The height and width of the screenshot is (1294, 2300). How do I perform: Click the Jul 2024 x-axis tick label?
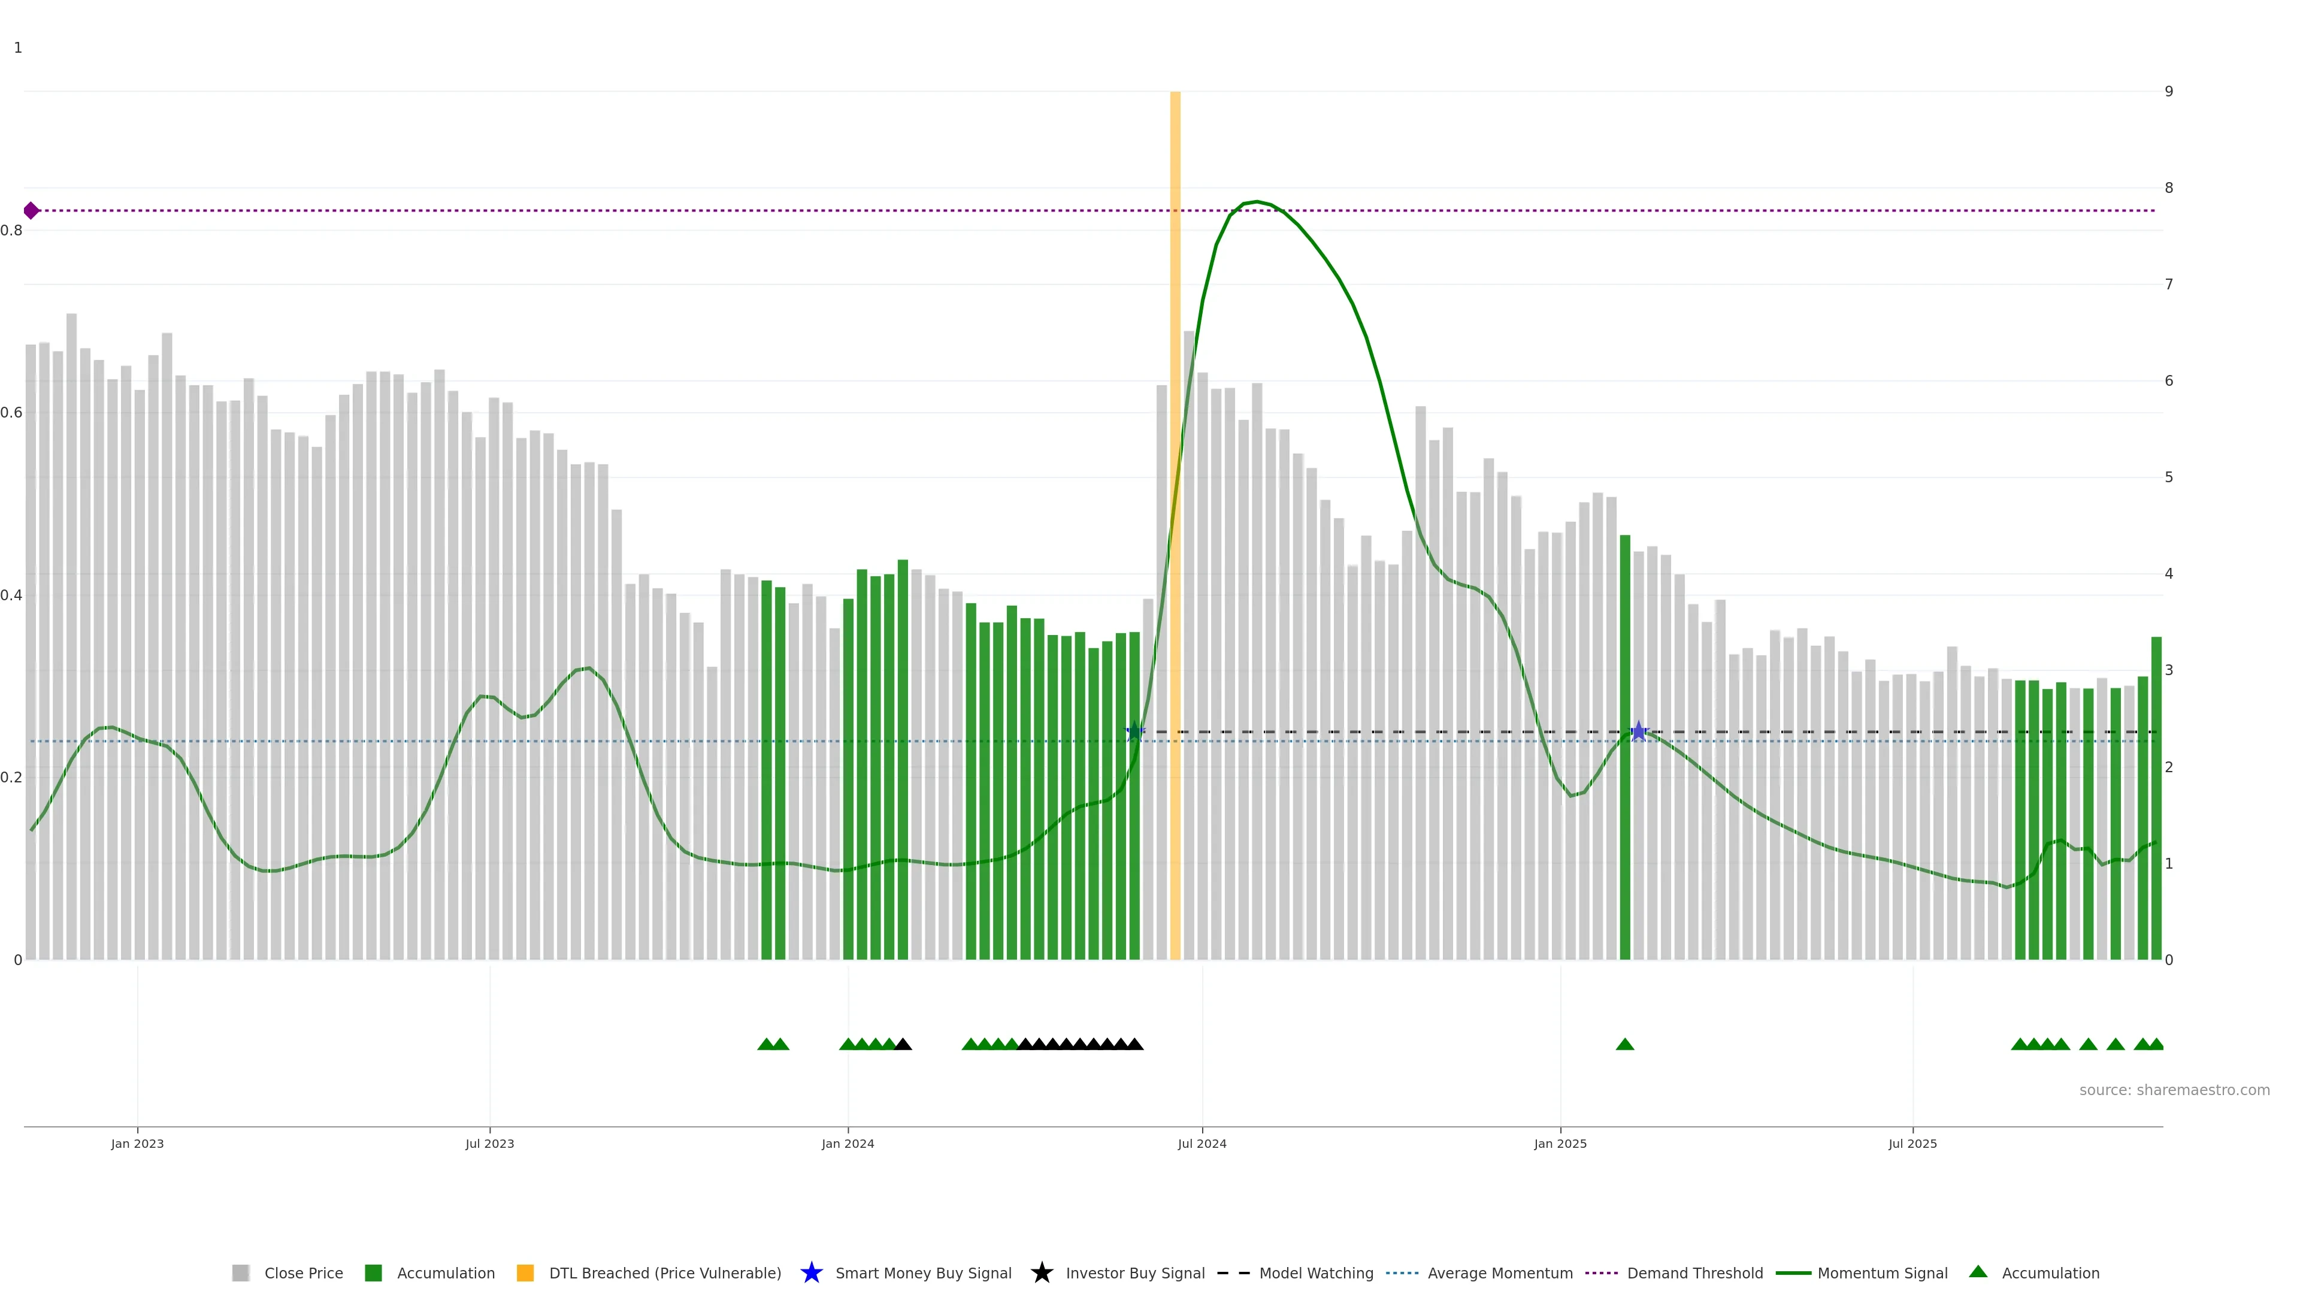click(1202, 1143)
